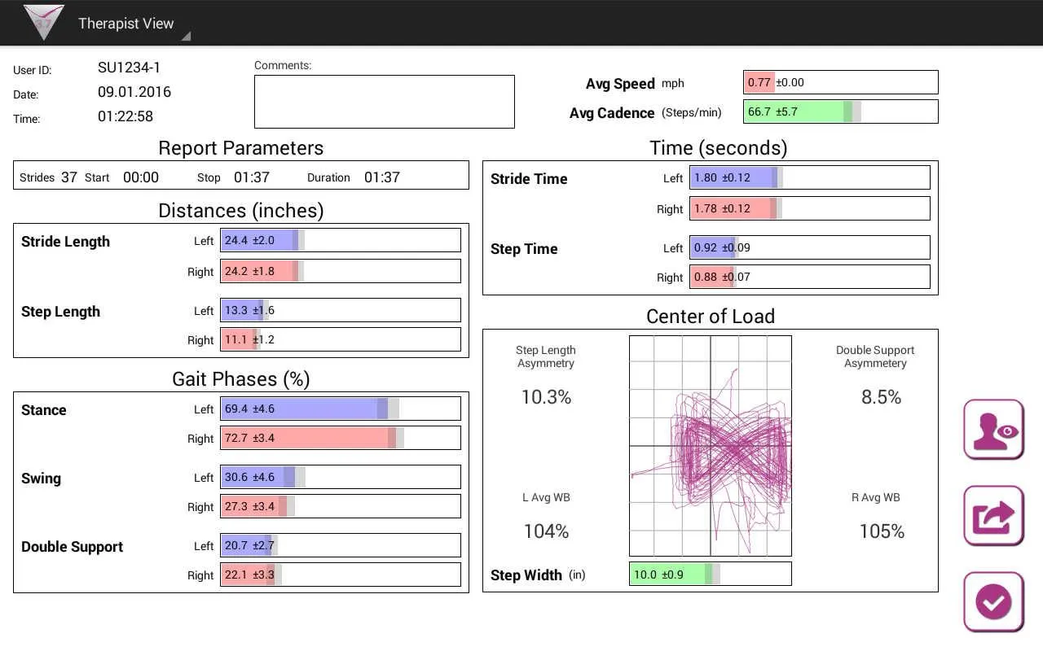Viewport: 1043px width, 651px height.
Task: Click the Report Parameters heading
Action: point(241,148)
